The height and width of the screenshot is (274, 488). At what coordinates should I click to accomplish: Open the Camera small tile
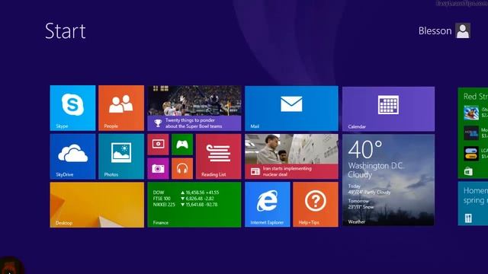[158, 168]
